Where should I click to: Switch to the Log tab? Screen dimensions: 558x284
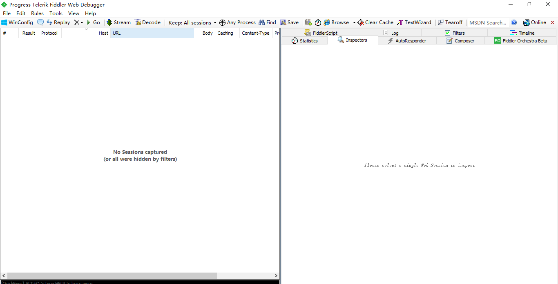tap(391, 33)
